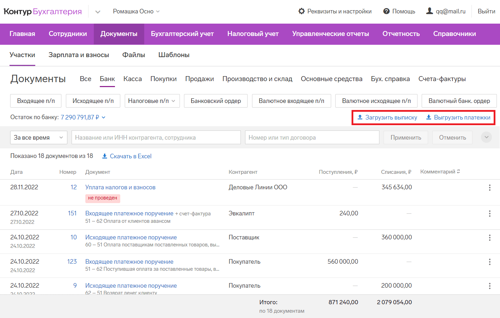
Task: Switch to the Участки sub-tab
Action: point(22,55)
